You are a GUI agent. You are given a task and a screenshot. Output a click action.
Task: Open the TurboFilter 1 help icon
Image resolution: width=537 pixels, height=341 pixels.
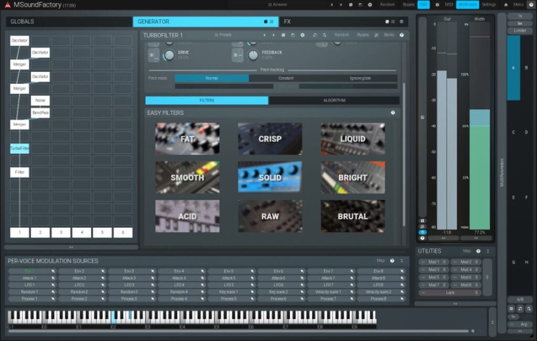[402, 35]
